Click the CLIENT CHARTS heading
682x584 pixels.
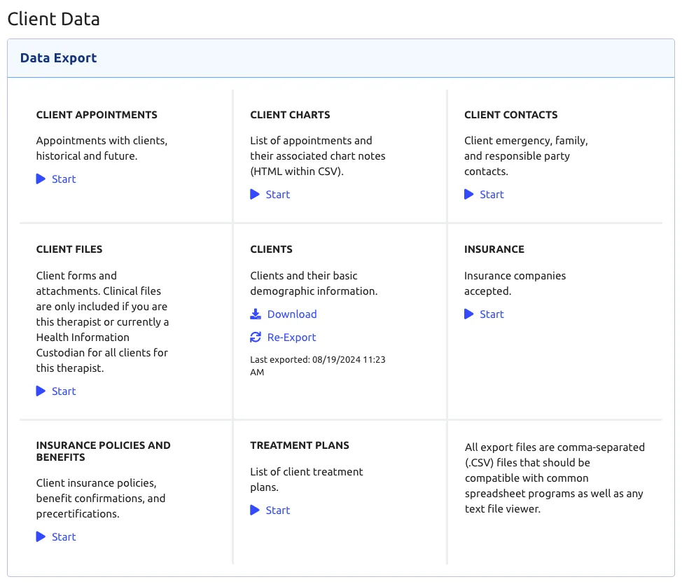click(x=290, y=115)
